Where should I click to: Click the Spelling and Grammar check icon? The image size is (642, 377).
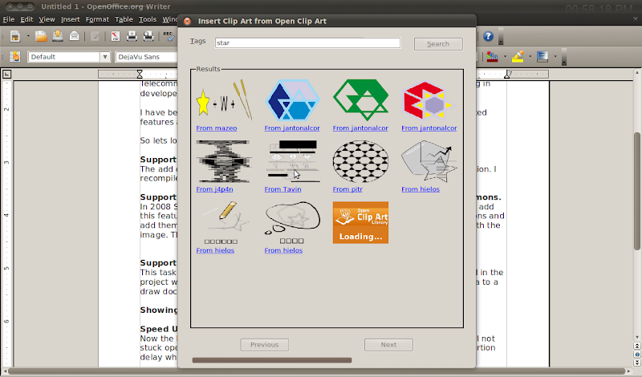click(169, 36)
